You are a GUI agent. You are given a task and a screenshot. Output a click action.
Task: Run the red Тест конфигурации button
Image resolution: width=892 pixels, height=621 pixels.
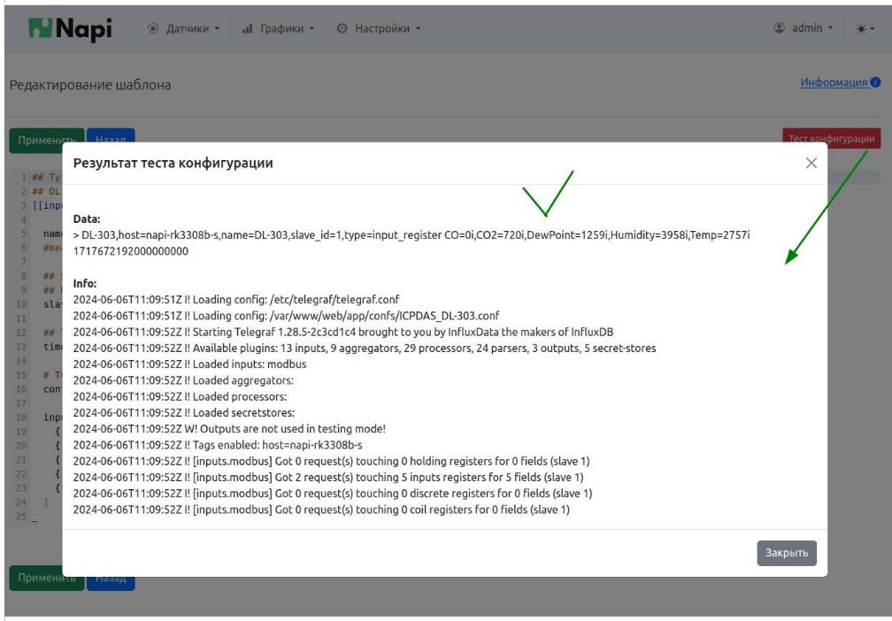831,138
